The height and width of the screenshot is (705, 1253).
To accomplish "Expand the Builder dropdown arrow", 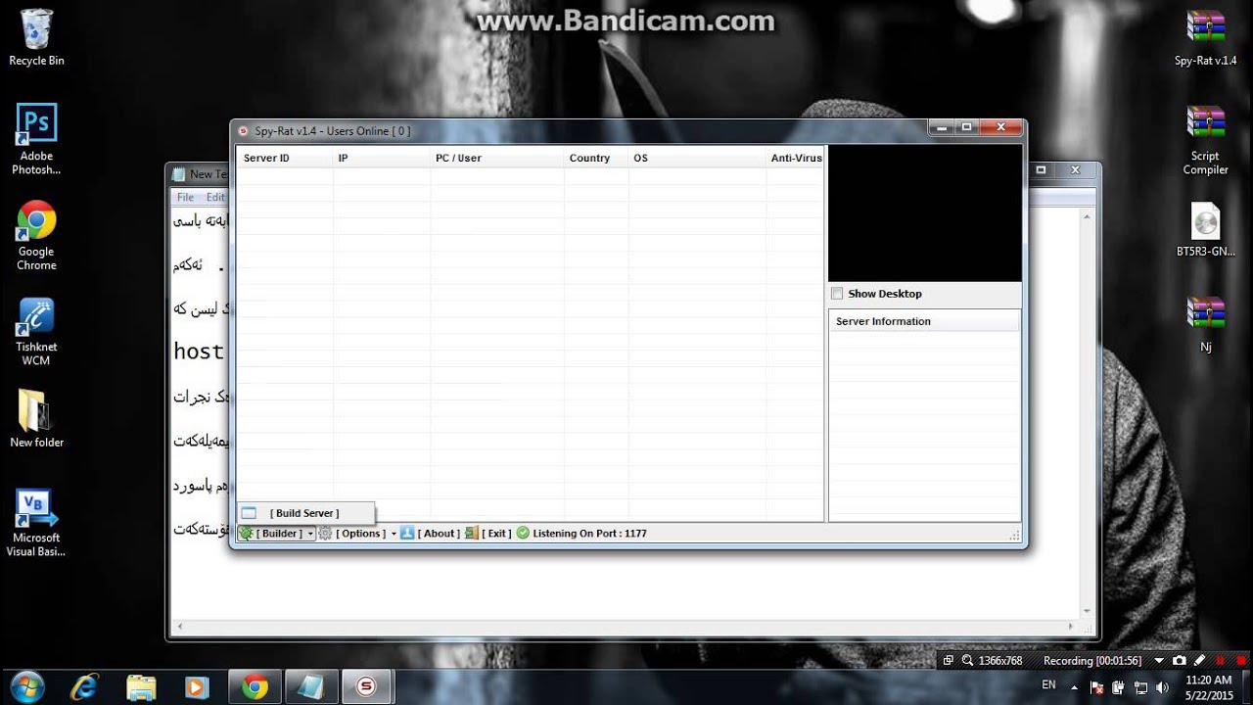I will pyautogui.click(x=310, y=534).
